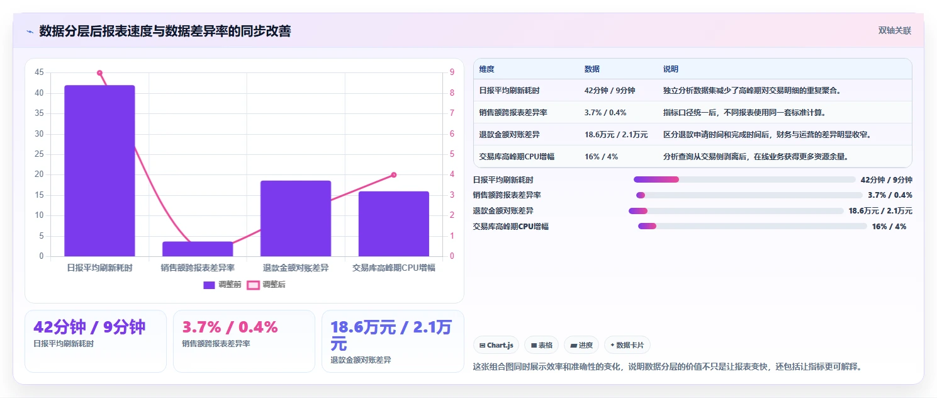Click the lightning icon beside the title
937x398 pixels.
tap(30, 31)
